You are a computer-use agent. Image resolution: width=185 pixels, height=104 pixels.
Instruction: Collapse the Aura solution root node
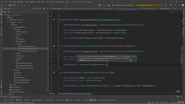(3, 15)
